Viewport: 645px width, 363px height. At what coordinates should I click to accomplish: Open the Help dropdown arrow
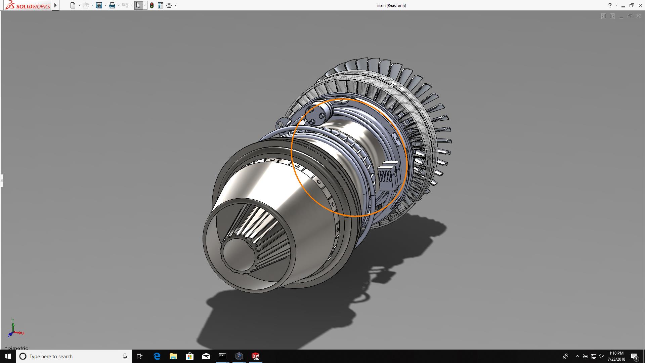click(x=616, y=5)
